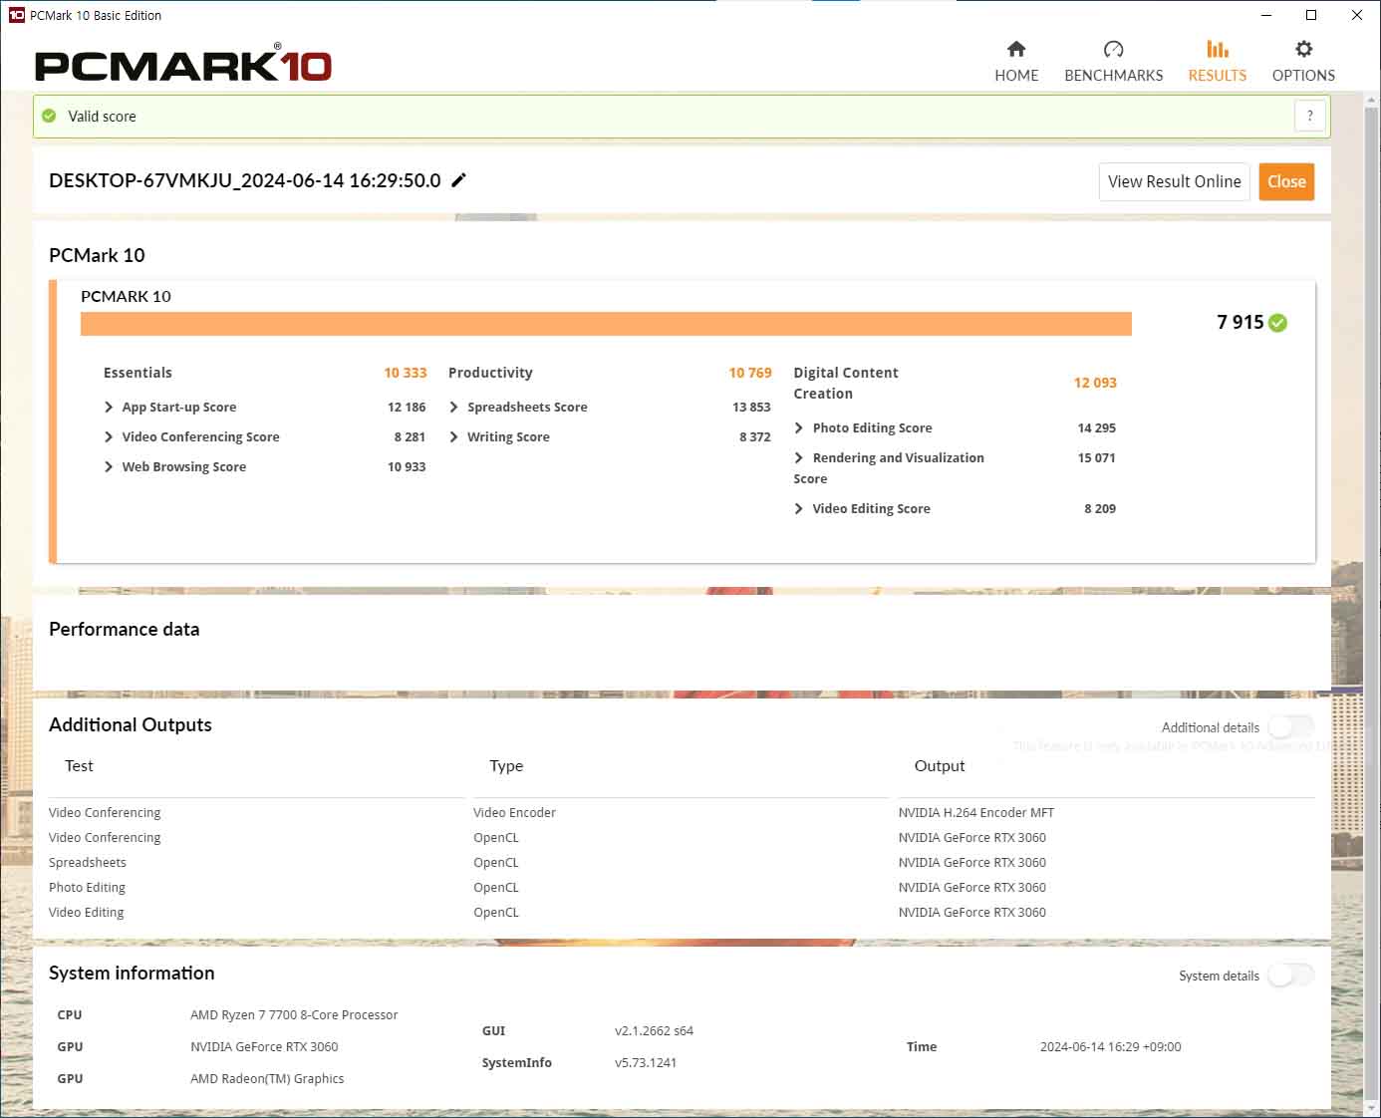
Task: Click SystemInfo version v5.73.1241
Action: pyautogui.click(x=646, y=1062)
